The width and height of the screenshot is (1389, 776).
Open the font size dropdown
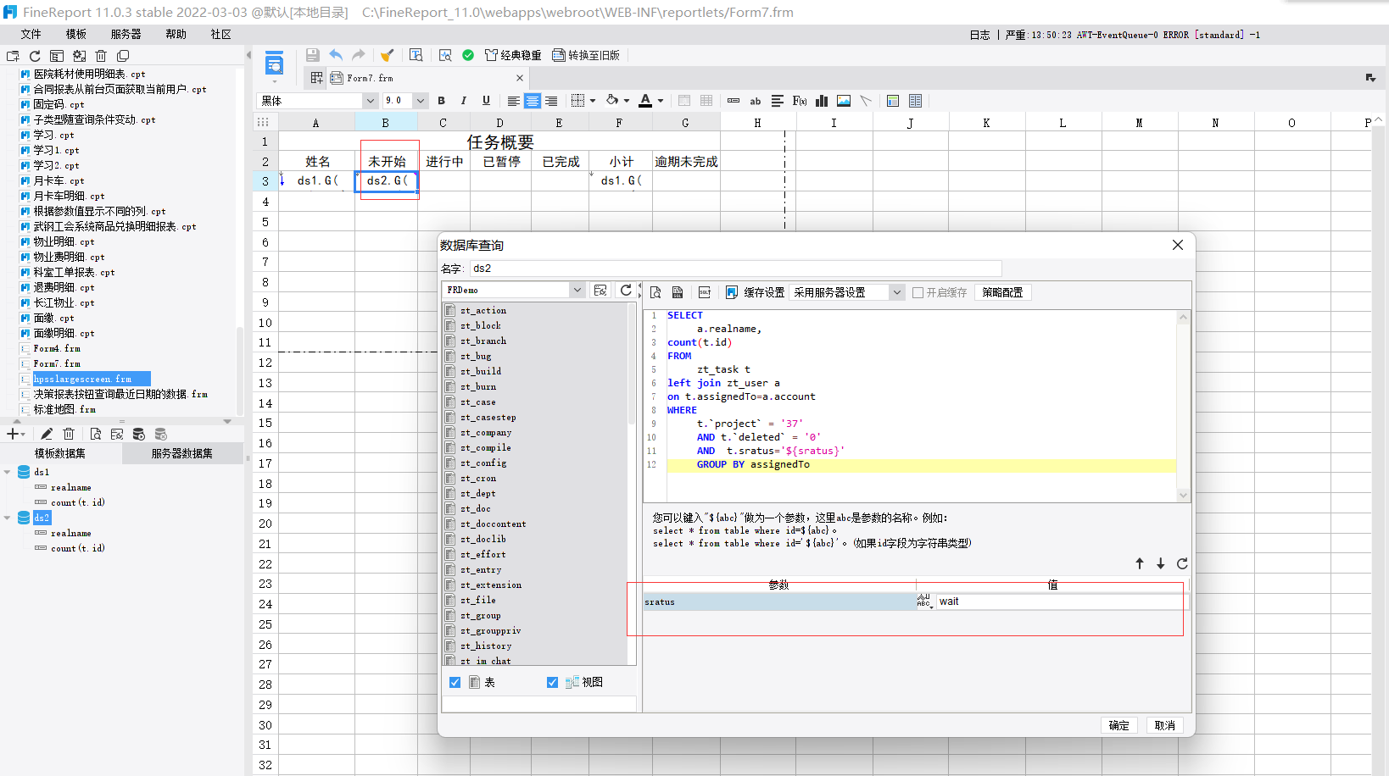420,101
